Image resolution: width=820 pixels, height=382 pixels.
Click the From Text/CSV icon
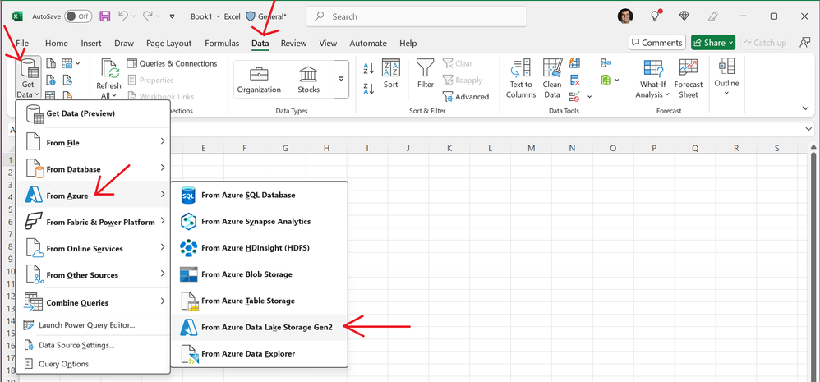pos(51,64)
